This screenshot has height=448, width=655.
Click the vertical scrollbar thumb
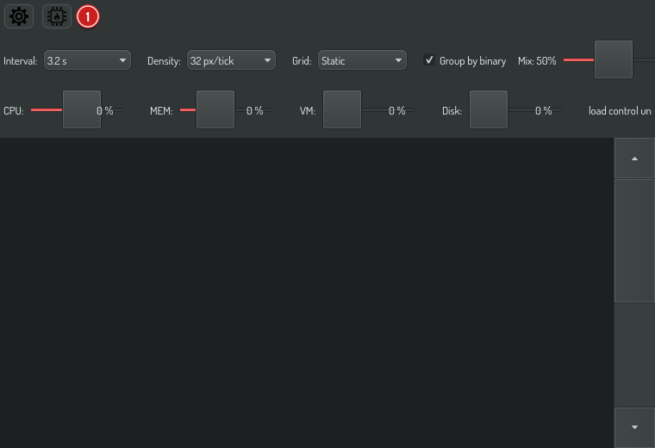pyautogui.click(x=634, y=241)
